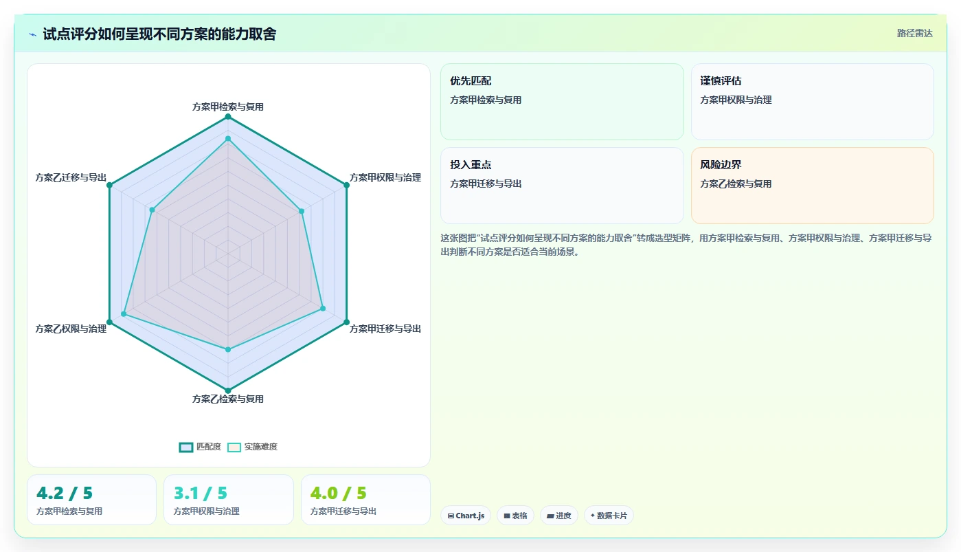
Task: Click radar axis label 方案乙检索与复用
Action: click(x=228, y=399)
